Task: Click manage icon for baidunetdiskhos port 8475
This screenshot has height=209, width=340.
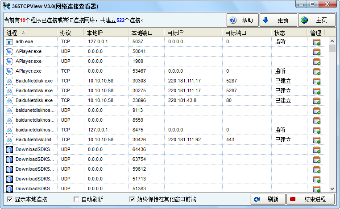Action: [317, 131]
